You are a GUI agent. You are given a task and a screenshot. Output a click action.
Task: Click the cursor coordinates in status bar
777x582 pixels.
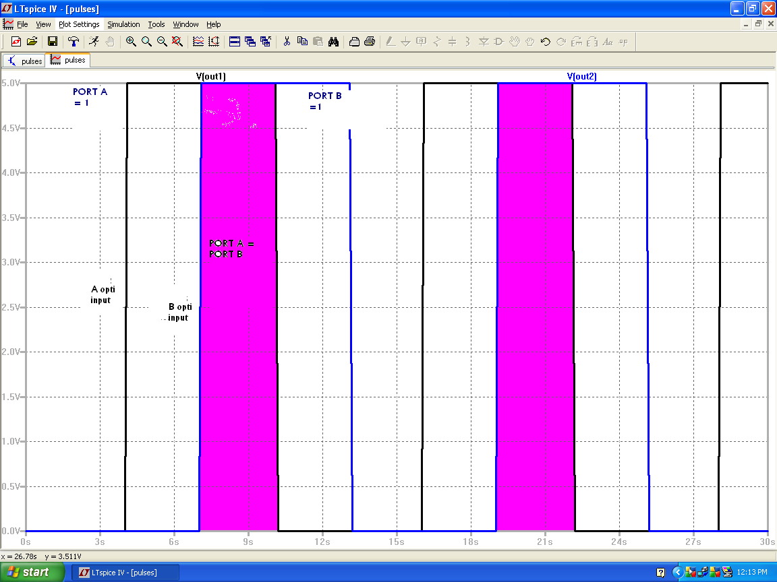click(41, 556)
